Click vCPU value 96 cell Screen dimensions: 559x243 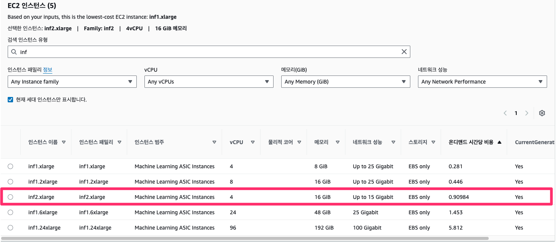pyautogui.click(x=233, y=228)
